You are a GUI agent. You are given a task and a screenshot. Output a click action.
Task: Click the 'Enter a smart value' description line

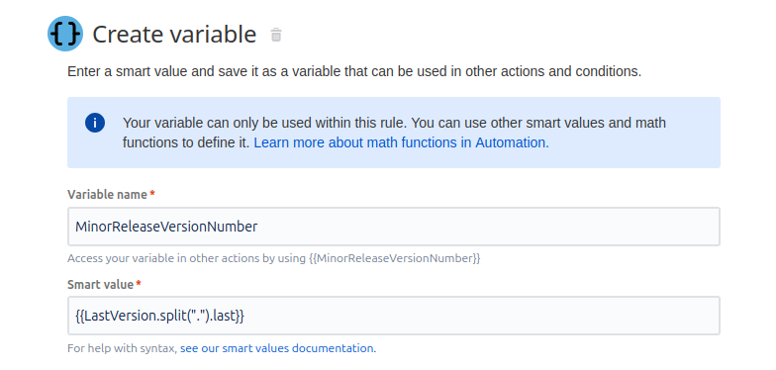[x=354, y=71]
